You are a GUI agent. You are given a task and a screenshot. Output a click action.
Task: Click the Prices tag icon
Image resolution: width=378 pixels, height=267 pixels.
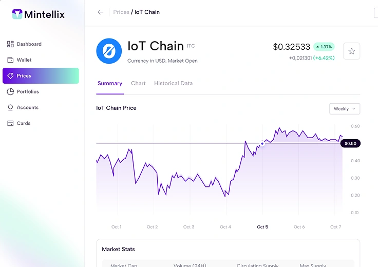coord(10,76)
